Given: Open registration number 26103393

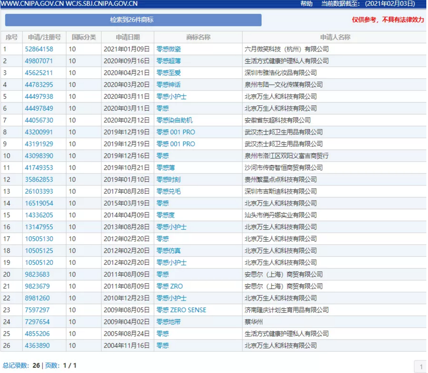Looking at the screenshot, I should 39,192.
